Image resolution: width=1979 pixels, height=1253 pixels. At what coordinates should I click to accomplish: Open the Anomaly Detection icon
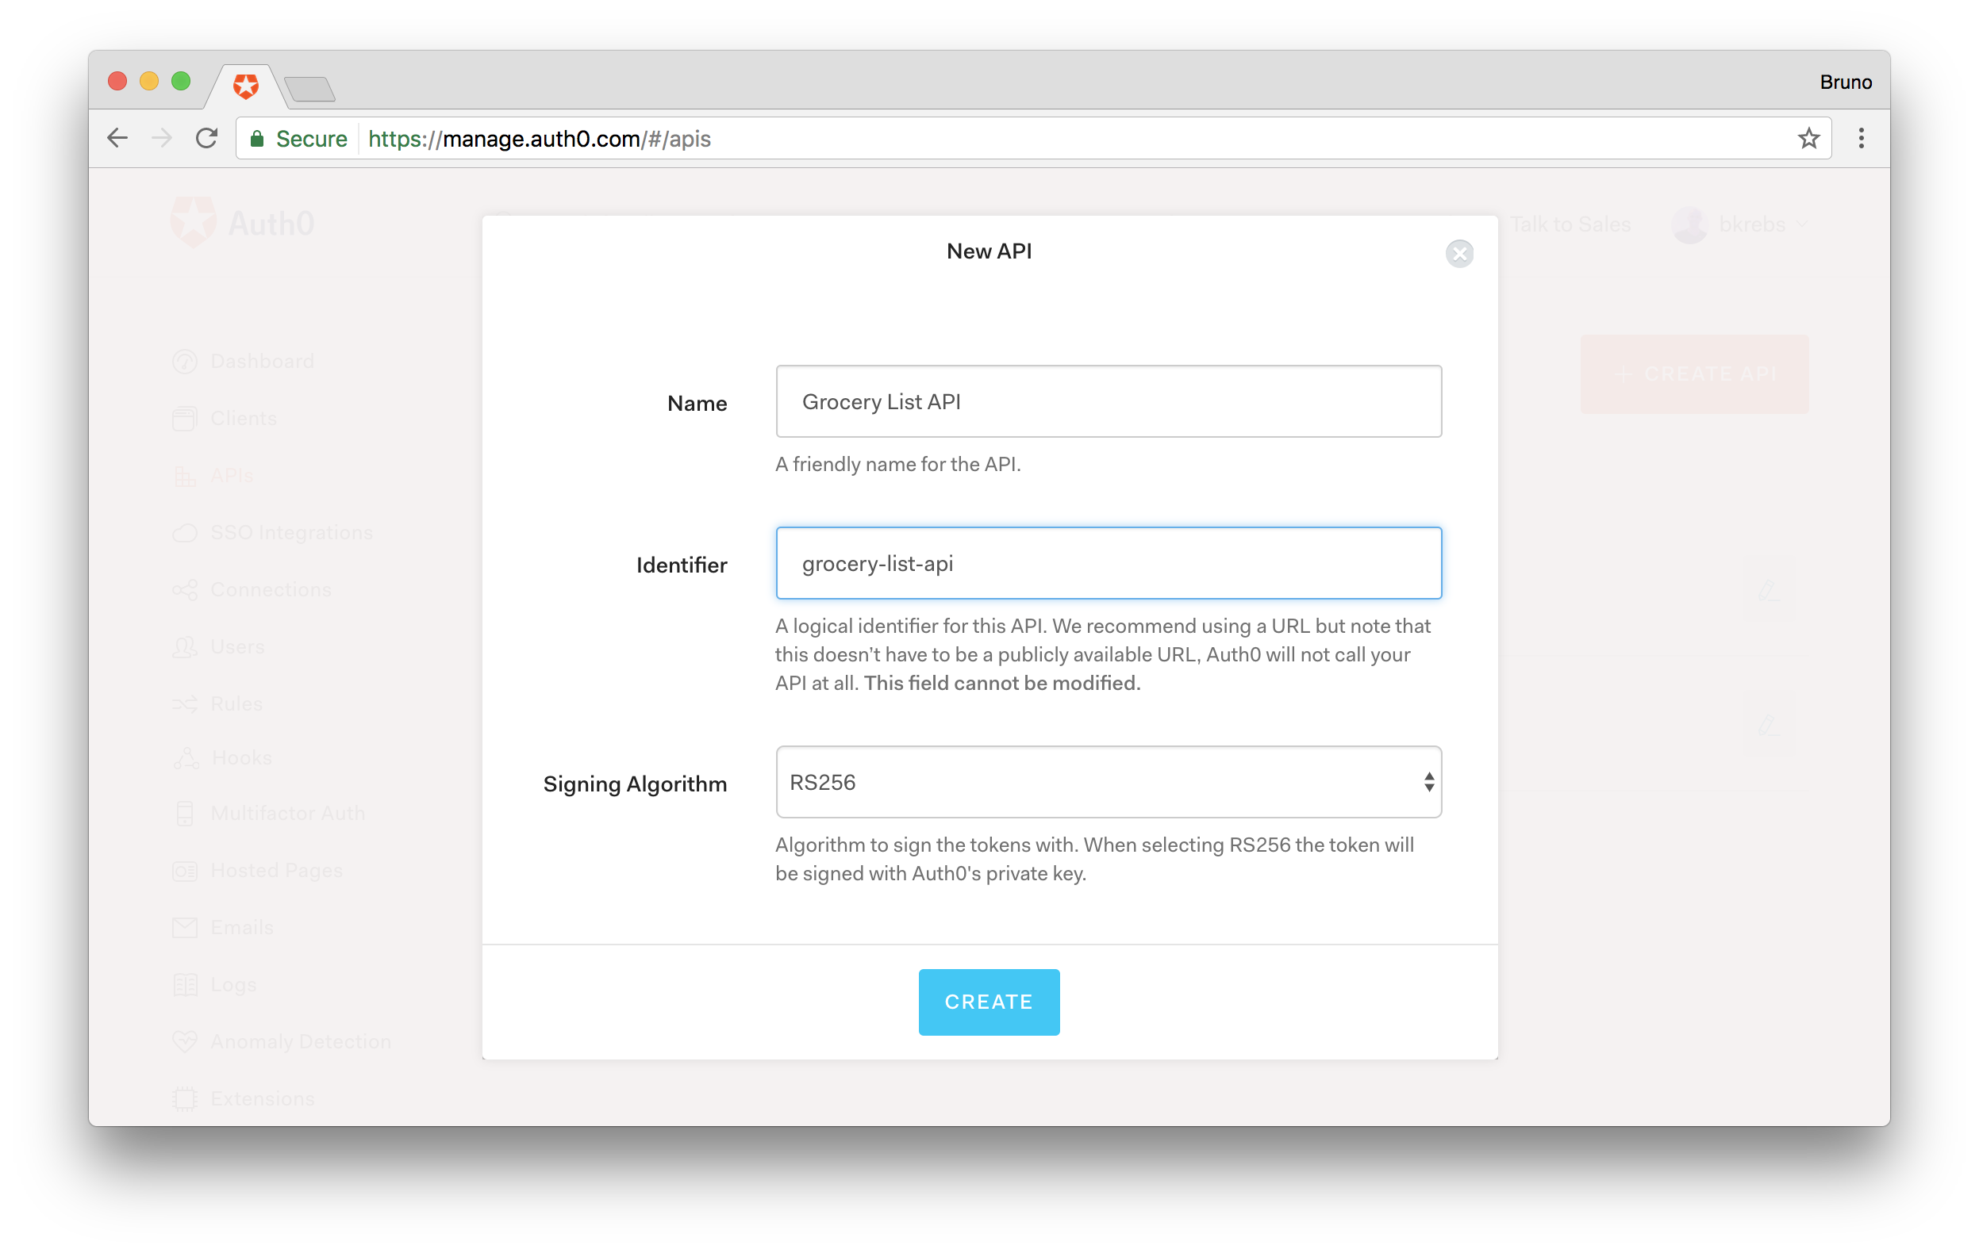[185, 1041]
